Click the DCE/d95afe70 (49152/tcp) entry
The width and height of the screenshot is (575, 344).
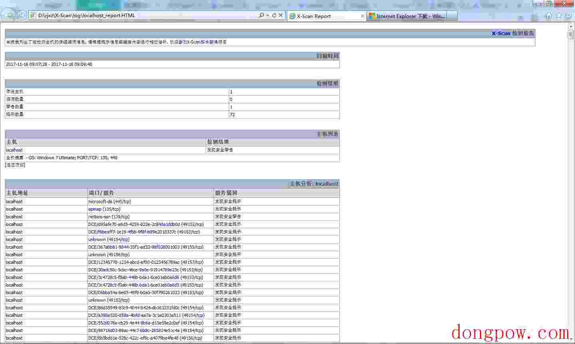(146, 224)
